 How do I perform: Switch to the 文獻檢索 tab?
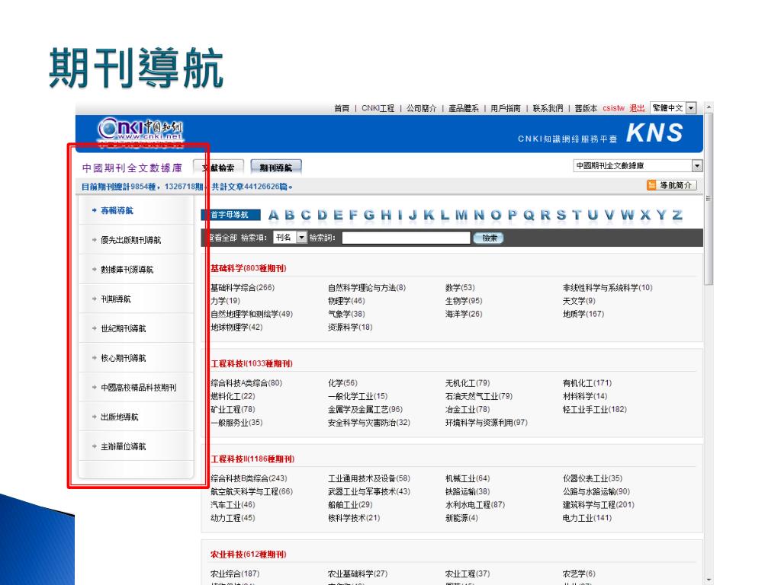coord(218,168)
